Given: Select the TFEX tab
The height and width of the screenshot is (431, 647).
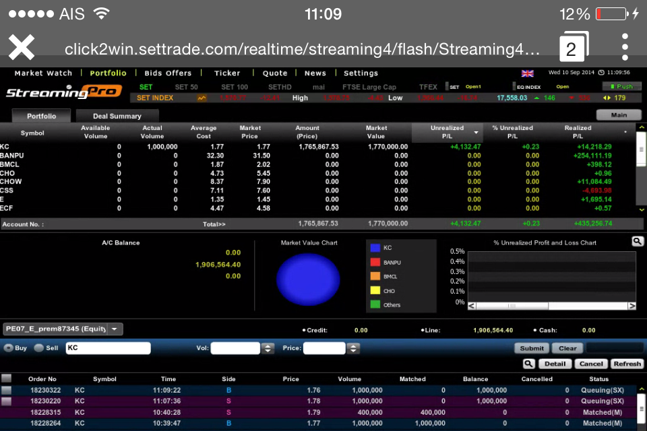Looking at the screenshot, I should click(x=428, y=87).
